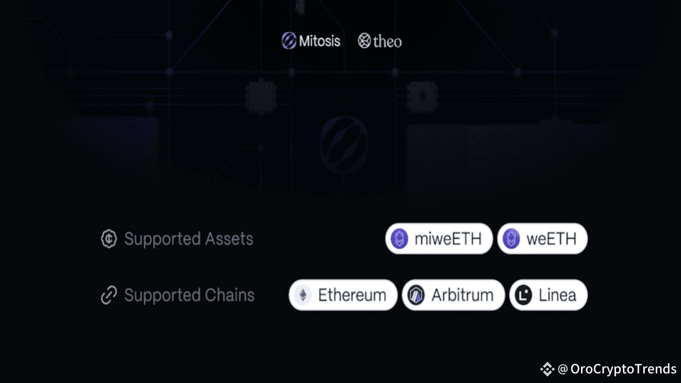Click the miweETH token icon
This screenshot has width=681, height=383.
pyautogui.click(x=400, y=239)
